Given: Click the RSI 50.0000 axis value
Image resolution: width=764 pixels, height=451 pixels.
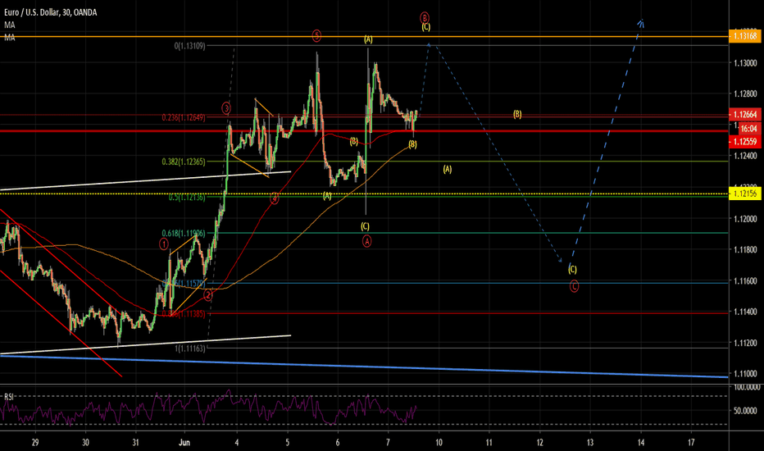Looking at the screenshot, I should [x=747, y=411].
